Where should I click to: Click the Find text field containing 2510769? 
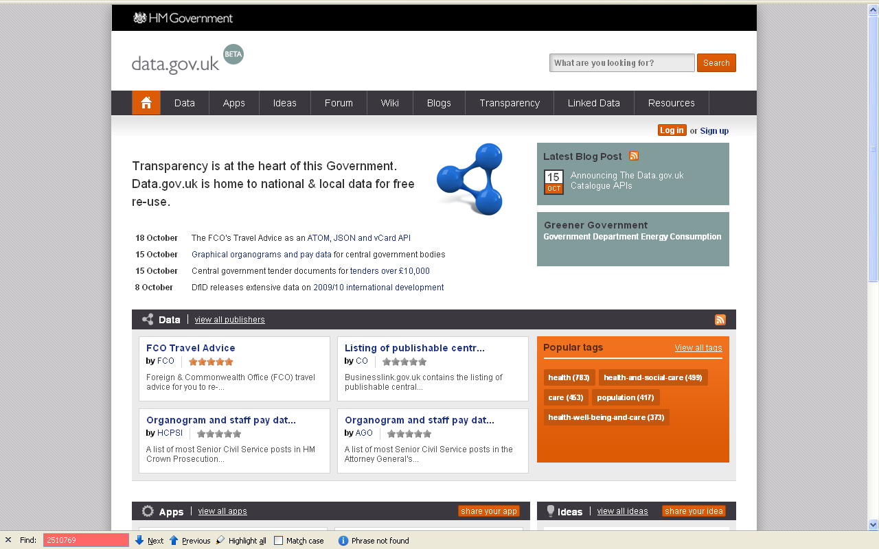click(x=86, y=541)
